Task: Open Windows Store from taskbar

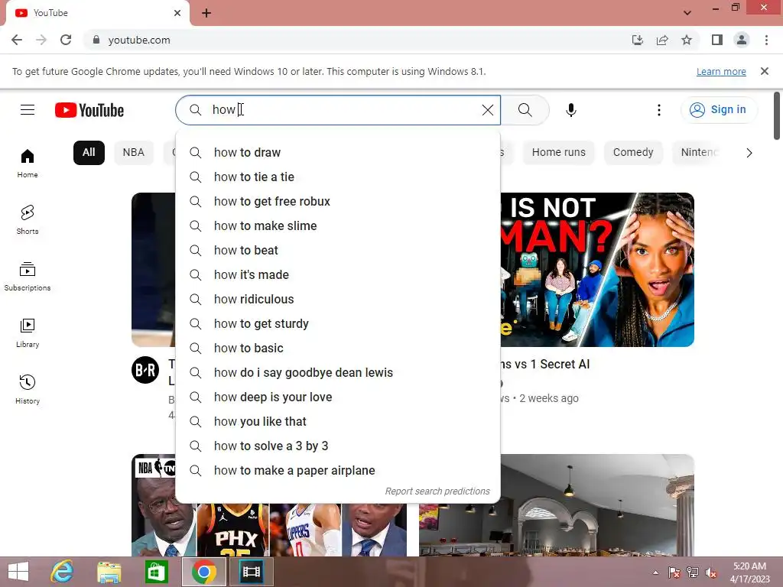Action: [156, 572]
